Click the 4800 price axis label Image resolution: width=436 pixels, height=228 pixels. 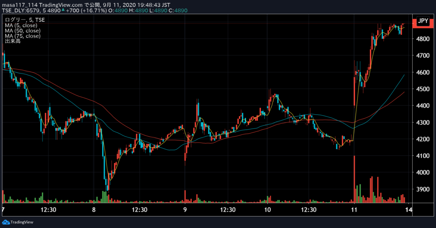(x=423, y=39)
